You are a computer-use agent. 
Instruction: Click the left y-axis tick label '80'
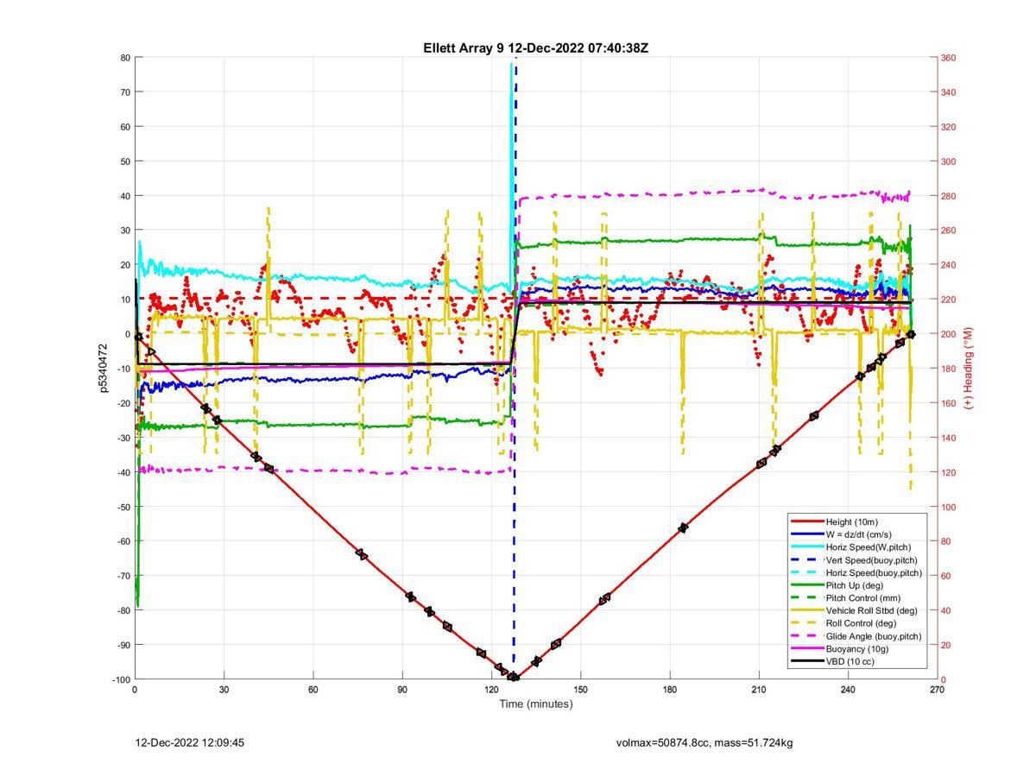(125, 58)
